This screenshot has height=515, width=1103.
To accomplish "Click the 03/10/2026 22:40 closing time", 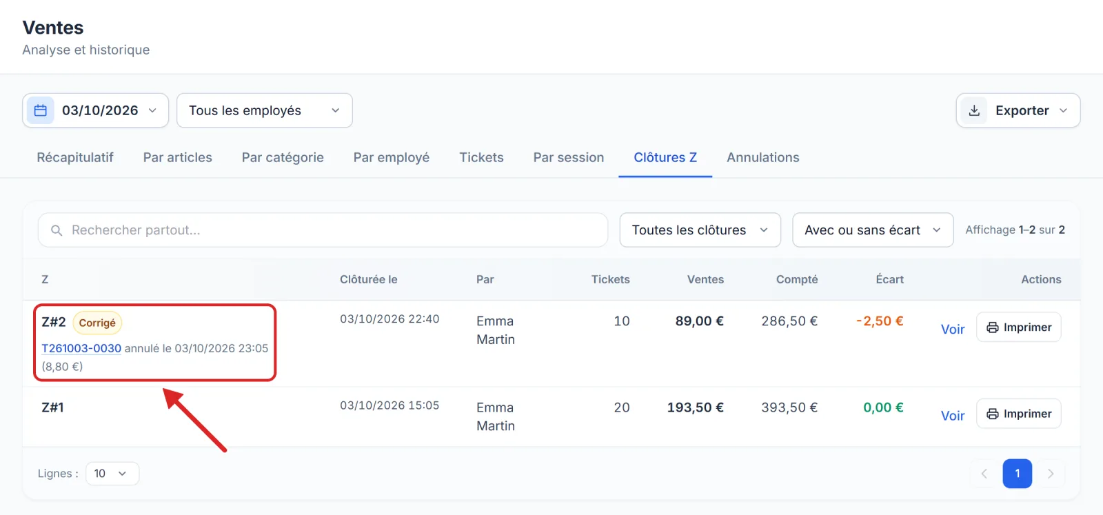I will pos(389,319).
